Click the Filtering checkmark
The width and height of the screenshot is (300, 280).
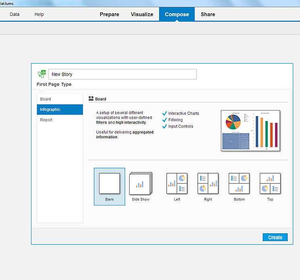tap(164, 120)
